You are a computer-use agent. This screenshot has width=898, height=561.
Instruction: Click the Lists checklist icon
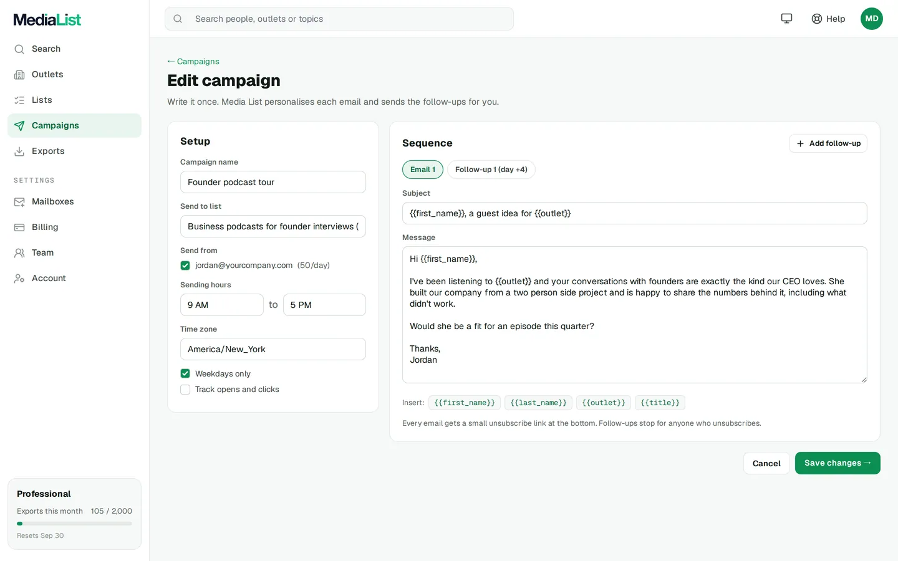point(19,100)
